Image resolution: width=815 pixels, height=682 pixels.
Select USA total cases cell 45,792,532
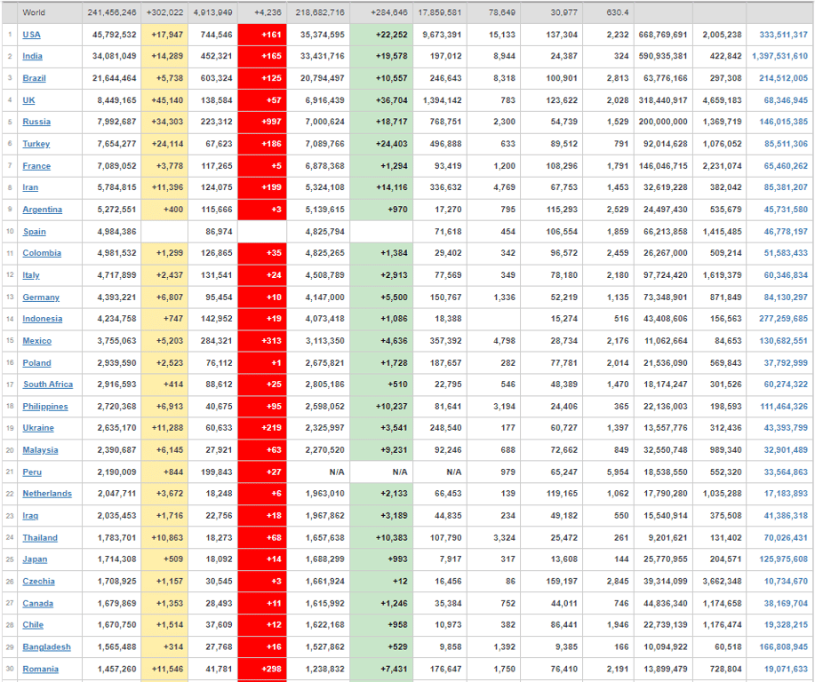112,35
